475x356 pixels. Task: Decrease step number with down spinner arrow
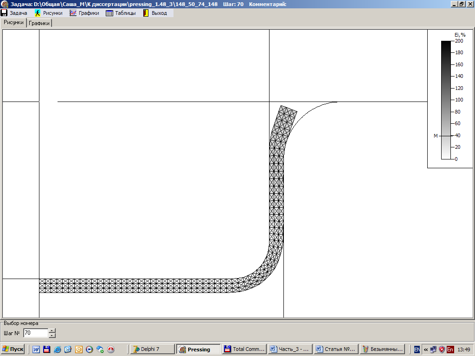(x=52, y=335)
